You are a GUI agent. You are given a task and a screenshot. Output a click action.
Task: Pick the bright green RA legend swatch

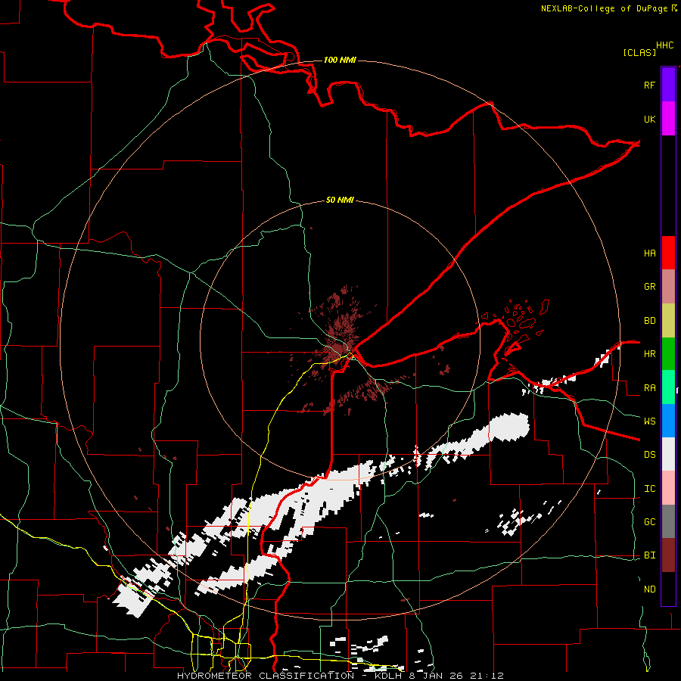(x=668, y=387)
